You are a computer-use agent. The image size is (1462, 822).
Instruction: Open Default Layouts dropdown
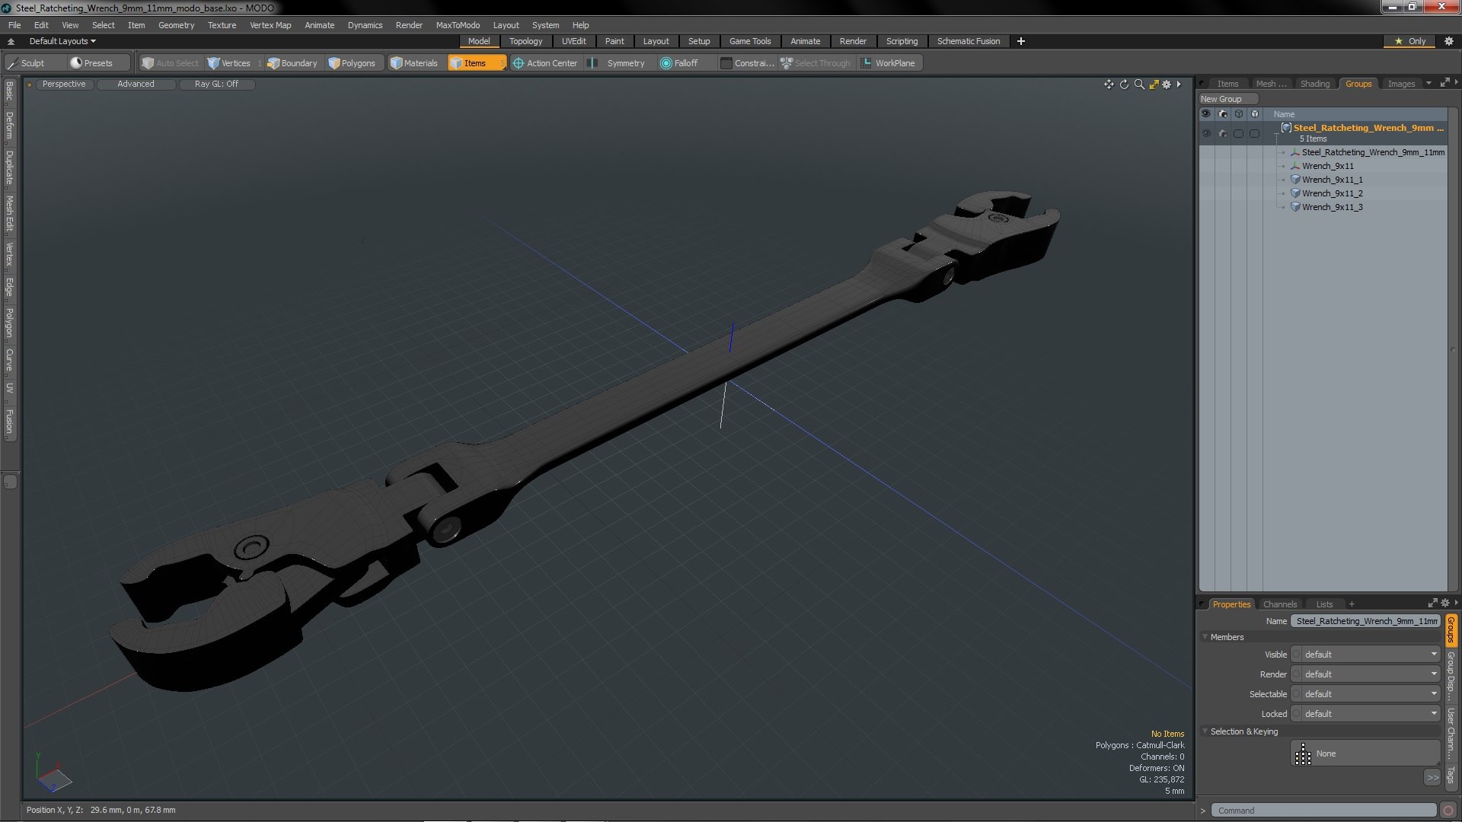point(62,41)
